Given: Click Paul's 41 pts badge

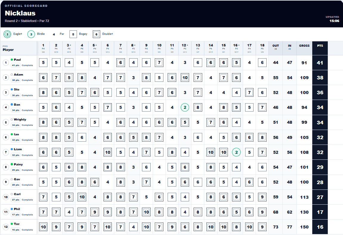Looking at the screenshot, I should point(16,65).
